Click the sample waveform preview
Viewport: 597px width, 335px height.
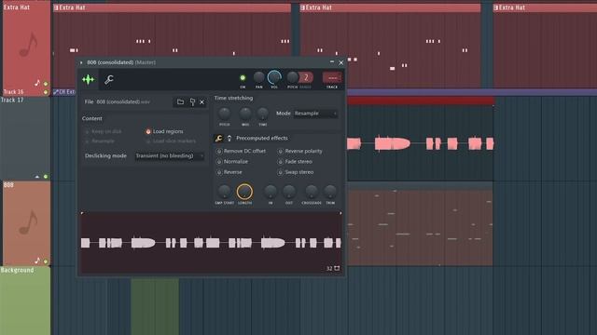pyautogui.click(x=211, y=243)
